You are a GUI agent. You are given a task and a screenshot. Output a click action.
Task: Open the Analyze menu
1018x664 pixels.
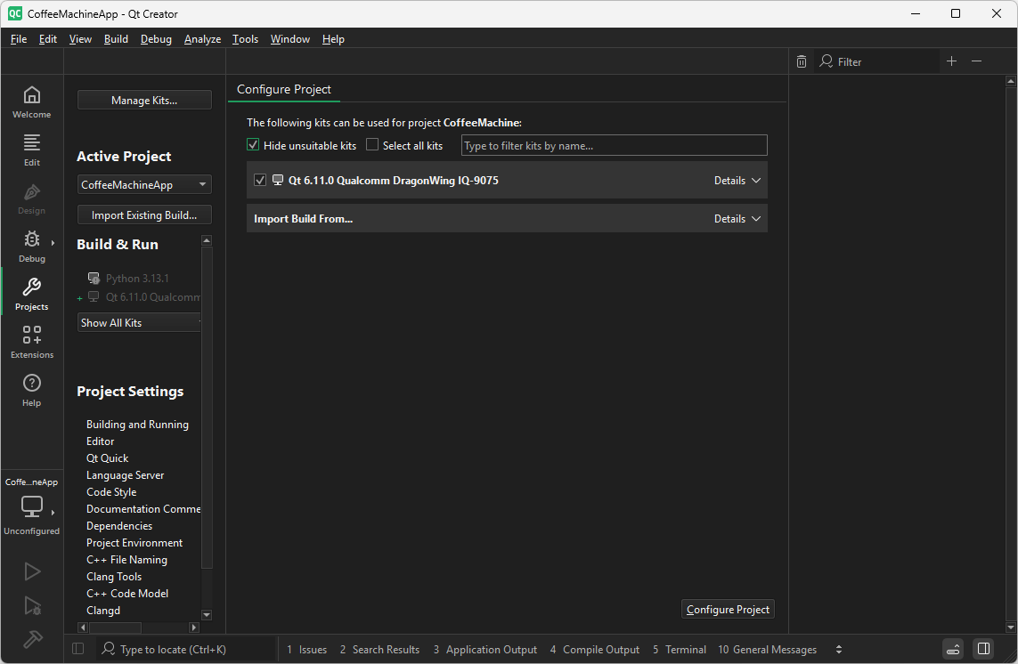(x=202, y=38)
